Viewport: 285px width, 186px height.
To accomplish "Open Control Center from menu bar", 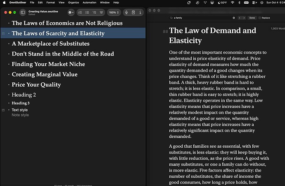I will (254, 2).
